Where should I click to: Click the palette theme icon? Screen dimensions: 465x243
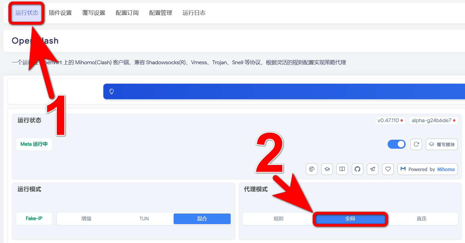point(312,169)
